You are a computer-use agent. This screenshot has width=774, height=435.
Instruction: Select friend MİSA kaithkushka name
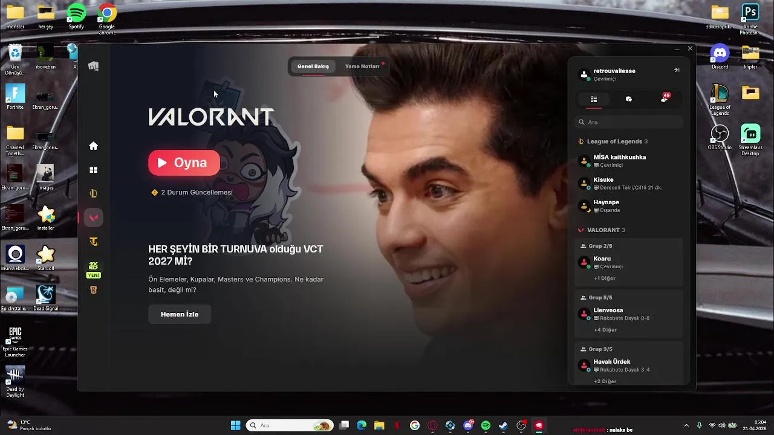click(620, 157)
